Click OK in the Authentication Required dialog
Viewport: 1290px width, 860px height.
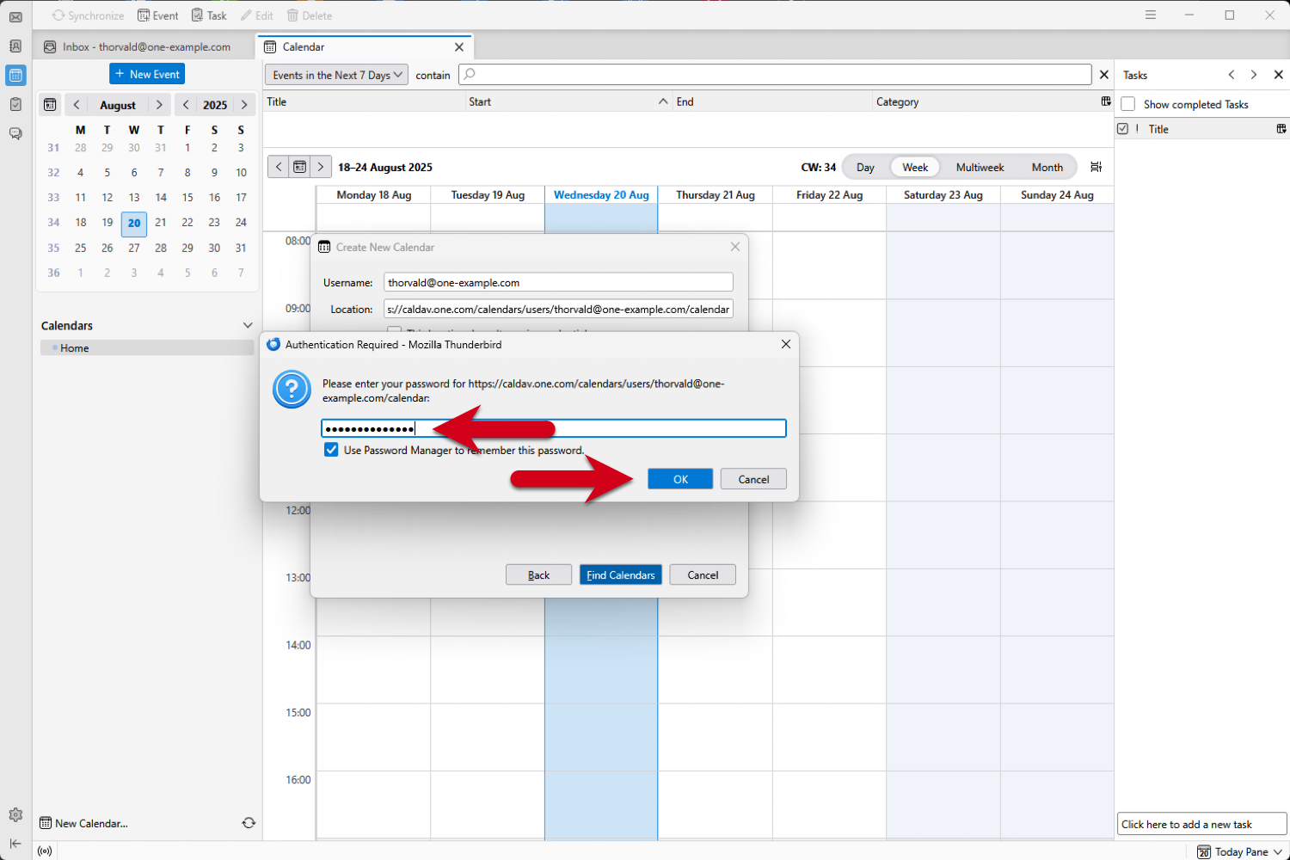click(x=680, y=478)
